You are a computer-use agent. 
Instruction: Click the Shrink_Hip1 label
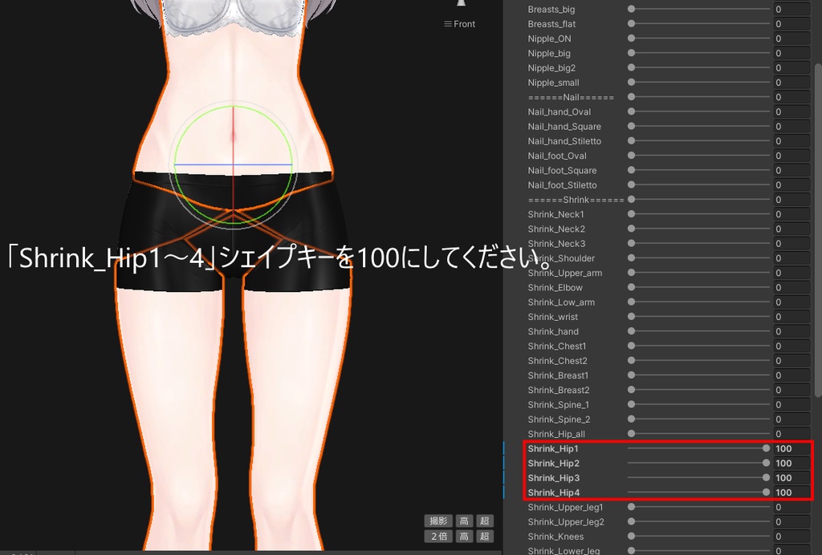pos(553,448)
